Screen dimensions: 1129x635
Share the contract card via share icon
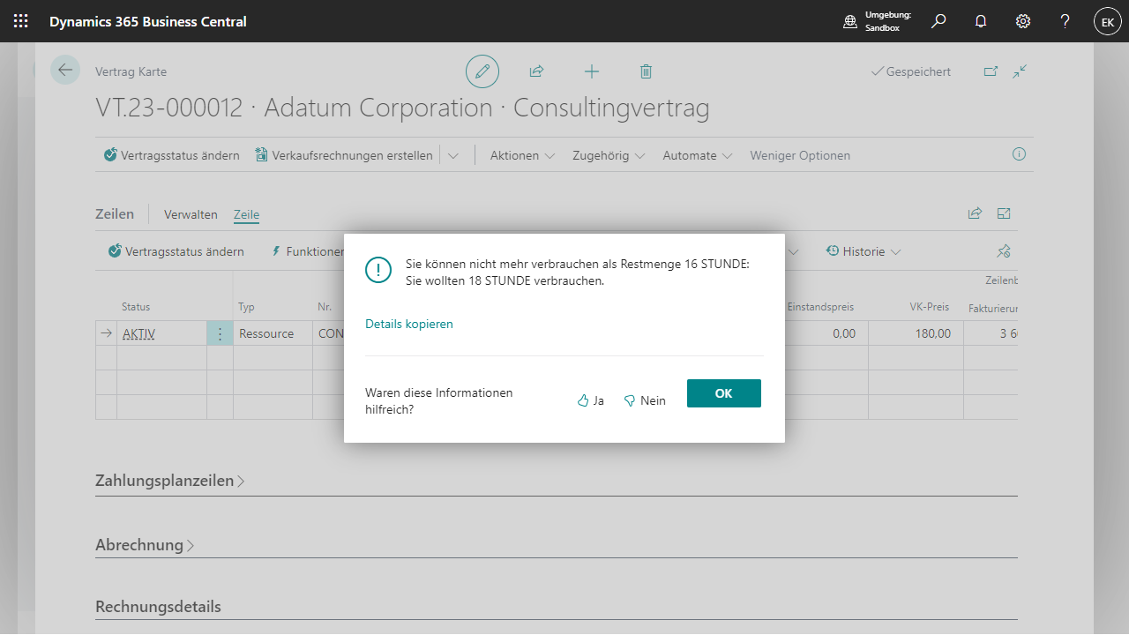click(x=536, y=71)
